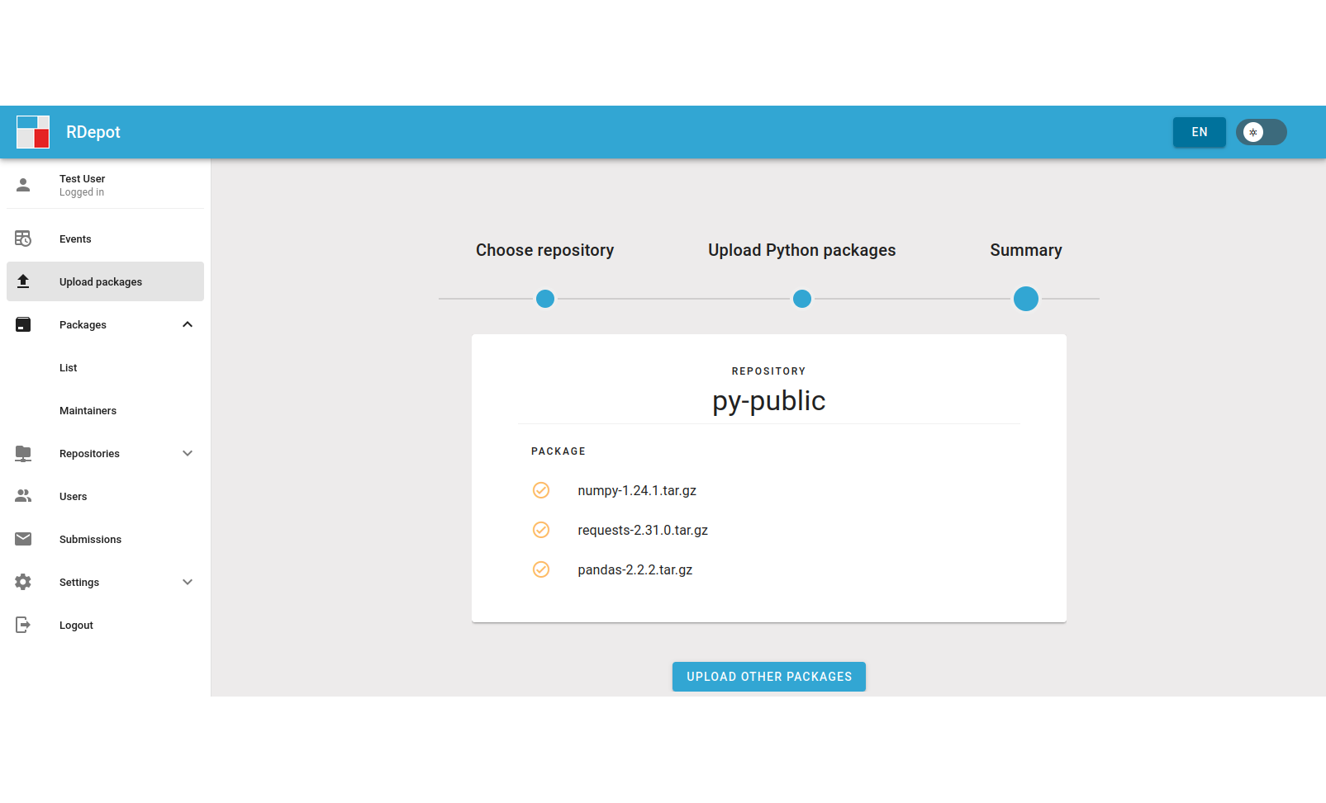Click the Packages label in sidebar
Image resolution: width=1326 pixels, height=803 pixels.
pos(83,324)
